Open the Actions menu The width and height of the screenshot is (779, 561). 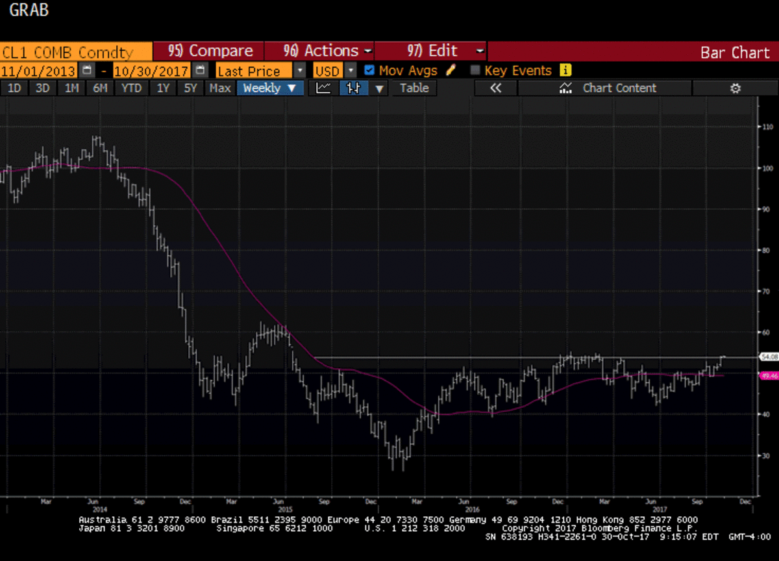(327, 51)
